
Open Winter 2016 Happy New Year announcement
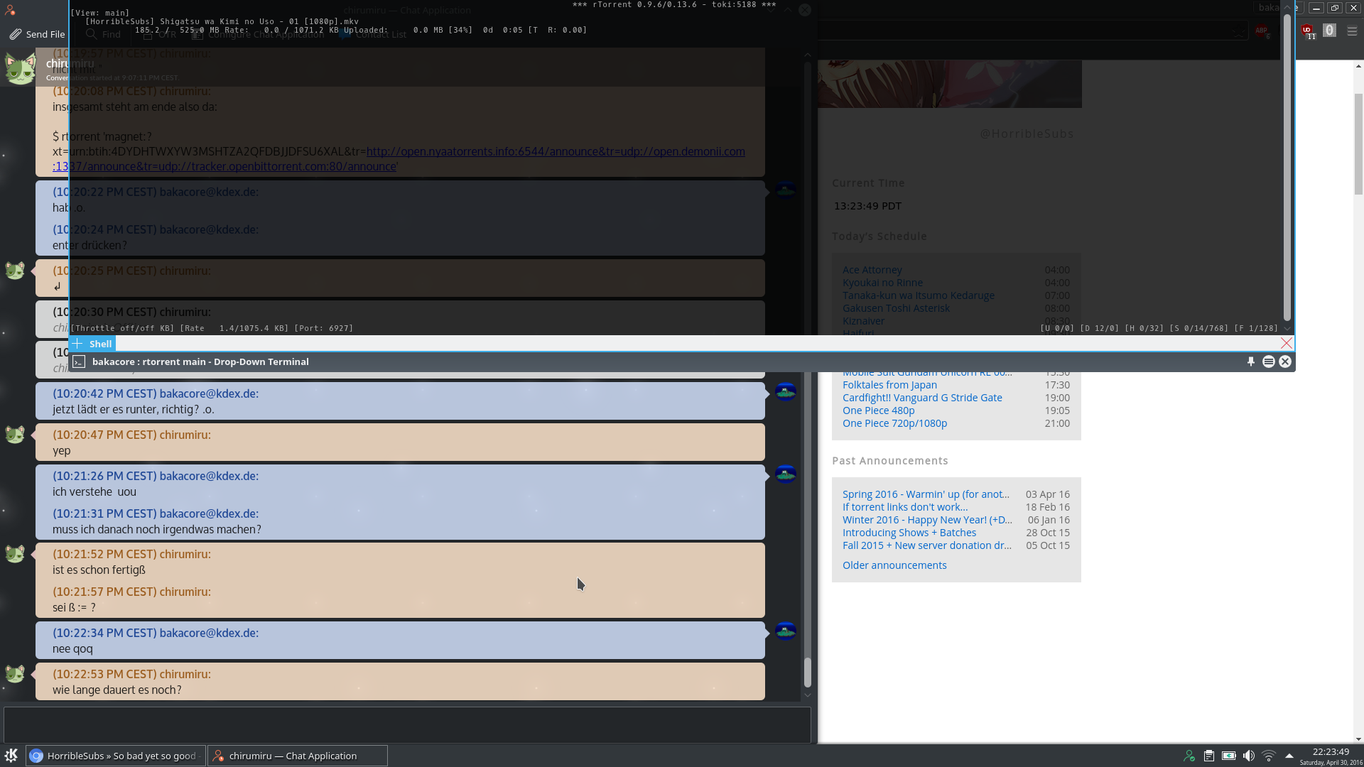click(927, 520)
